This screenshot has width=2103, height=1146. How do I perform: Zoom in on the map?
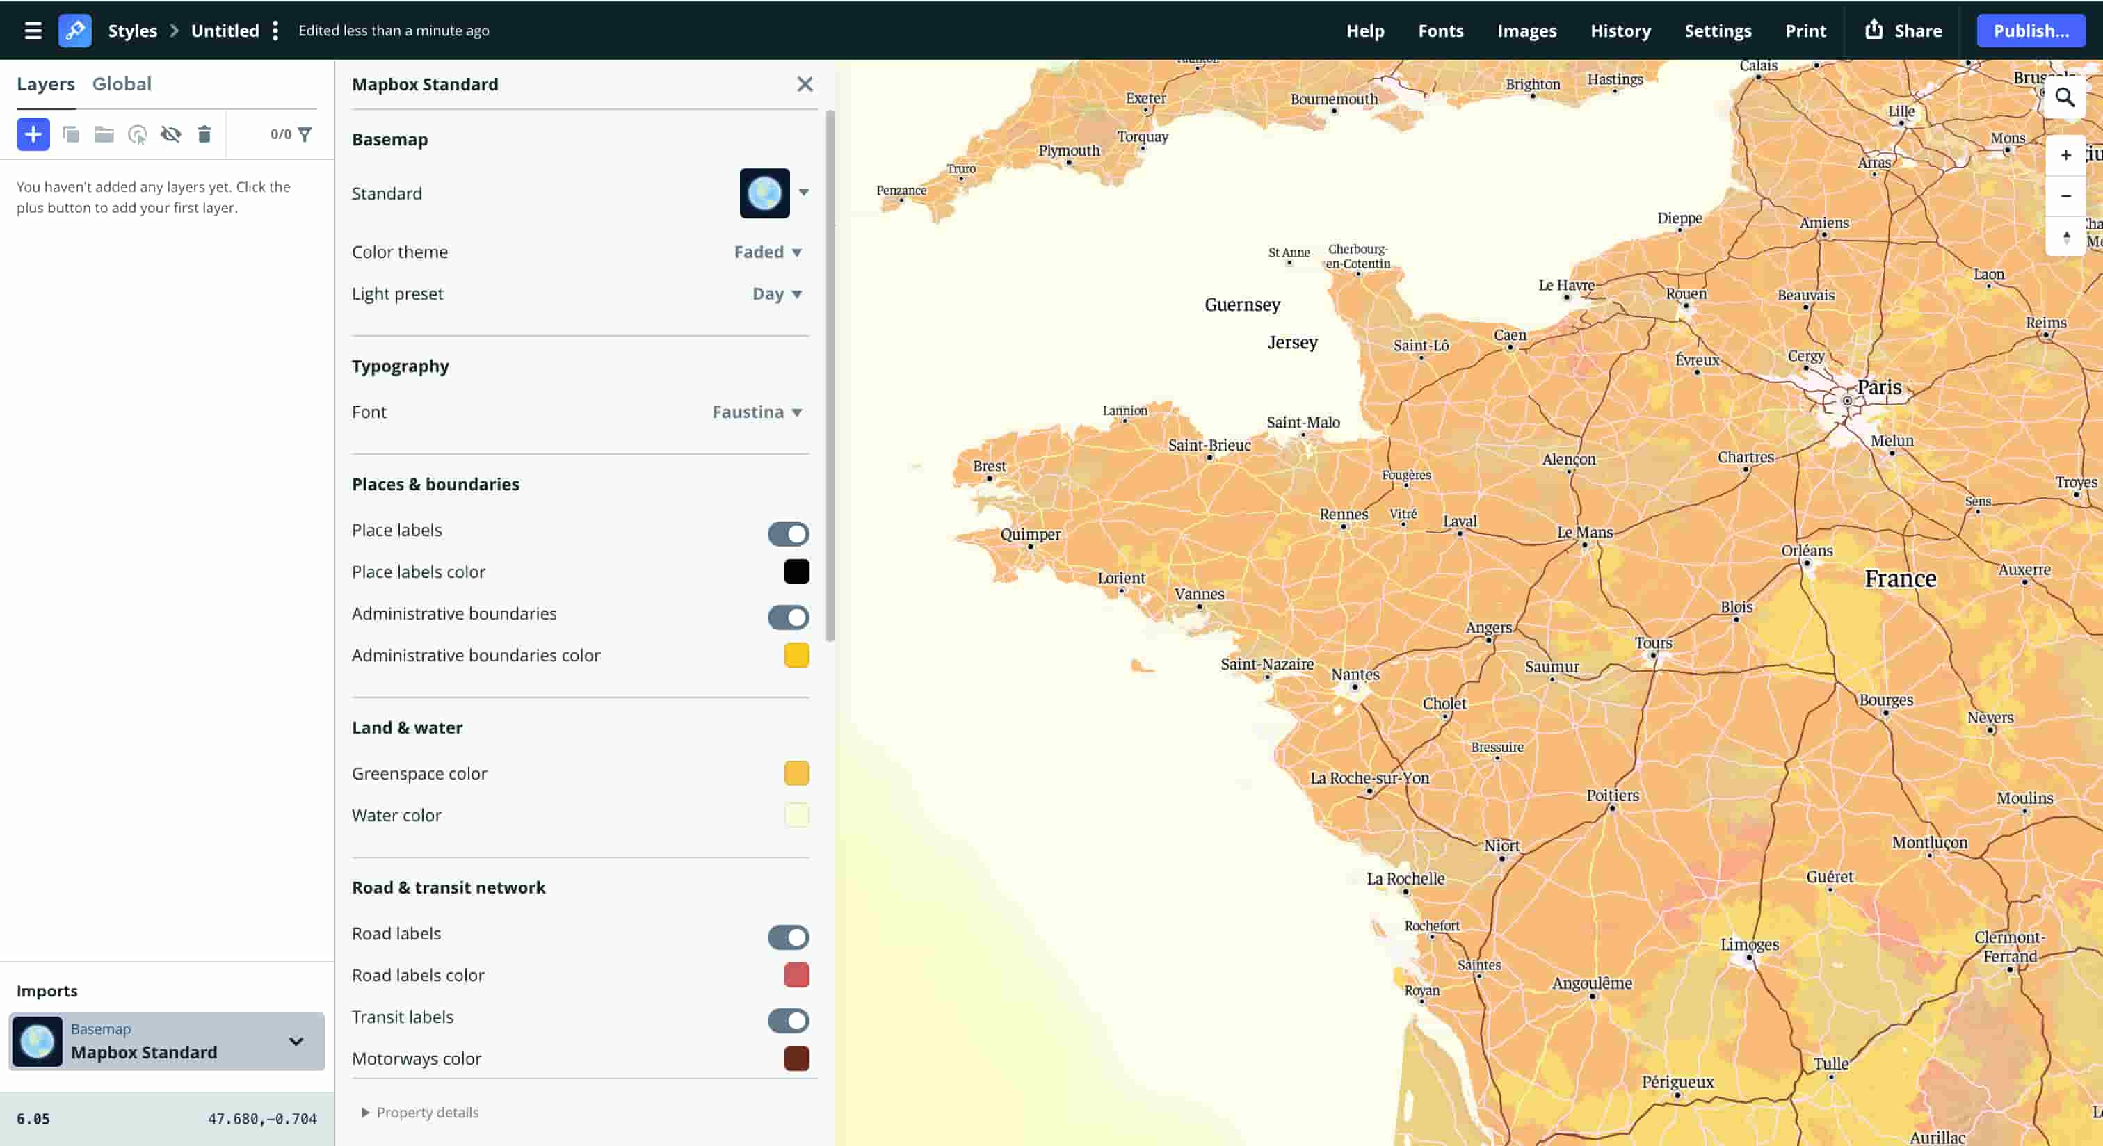pyautogui.click(x=2066, y=154)
